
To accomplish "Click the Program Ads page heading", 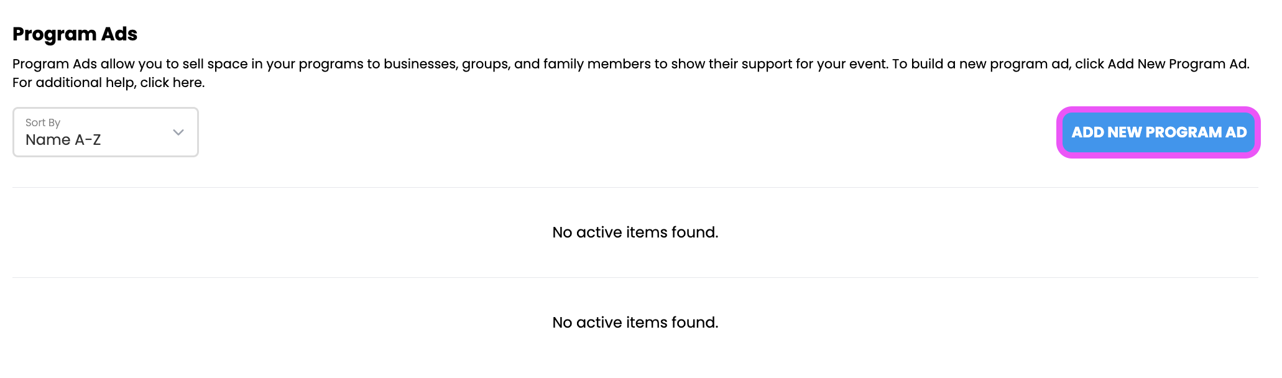I will click(75, 34).
